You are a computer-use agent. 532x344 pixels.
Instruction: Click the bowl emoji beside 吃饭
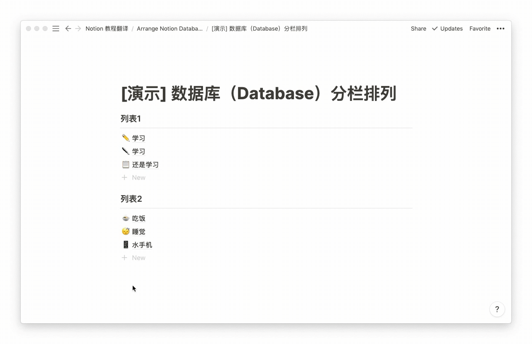pos(126,218)
